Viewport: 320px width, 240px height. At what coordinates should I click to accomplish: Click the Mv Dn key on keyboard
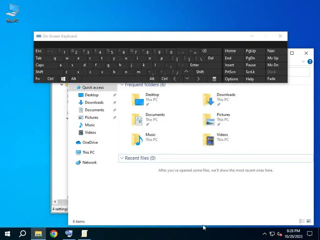click(x=276, y=65)
